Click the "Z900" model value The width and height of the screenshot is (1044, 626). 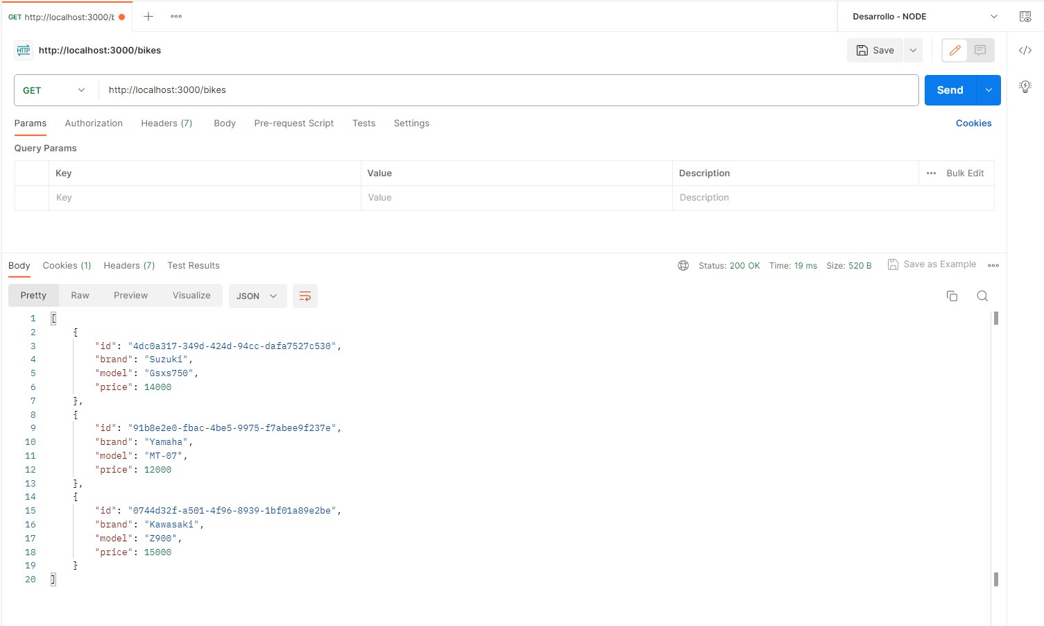click(x=161, y=539)
